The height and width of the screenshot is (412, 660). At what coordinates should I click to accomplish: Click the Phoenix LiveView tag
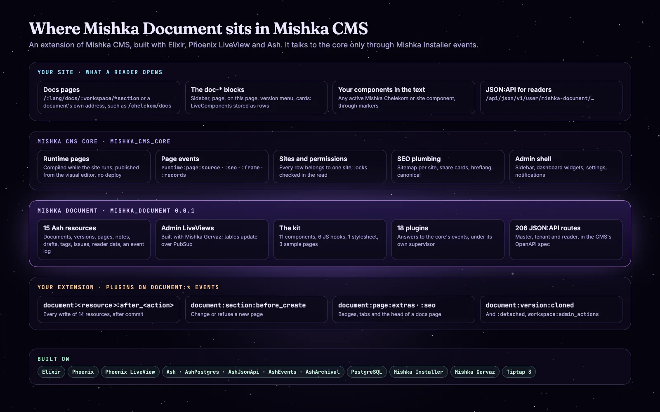[130, 372]
